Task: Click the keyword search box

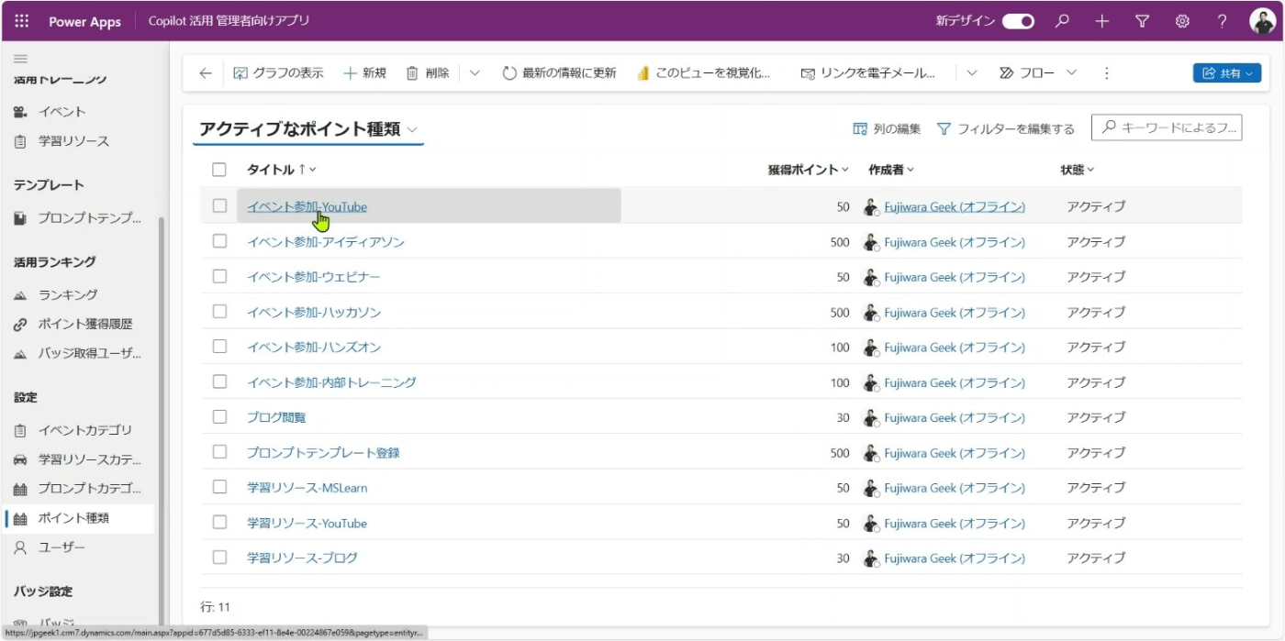Action: [1167, 128]
